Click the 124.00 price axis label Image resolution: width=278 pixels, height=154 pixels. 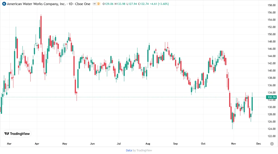(272, 129)
